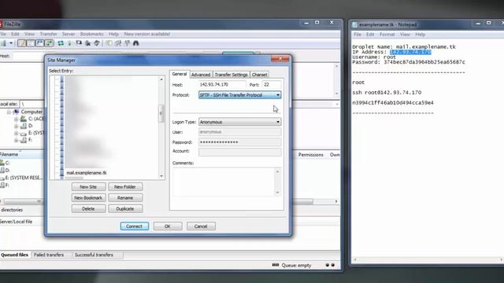Image resolution: width=504 pixels, height=283 pixels.
Task: Click the Permissions column header
Action: pyautogui.click(x=311, y=155)
